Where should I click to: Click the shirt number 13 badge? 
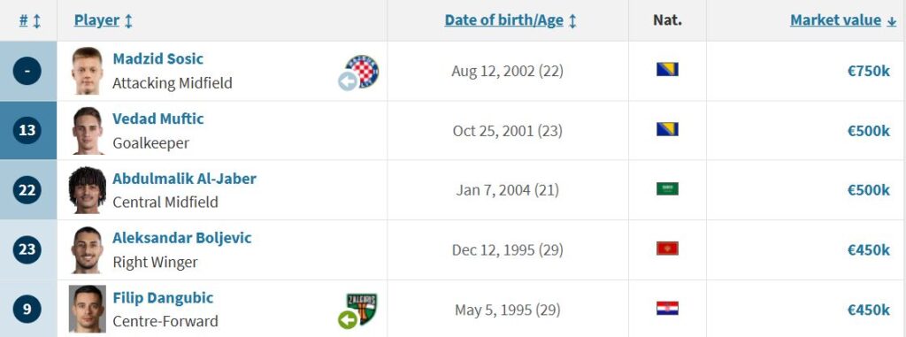coord(27,131)
